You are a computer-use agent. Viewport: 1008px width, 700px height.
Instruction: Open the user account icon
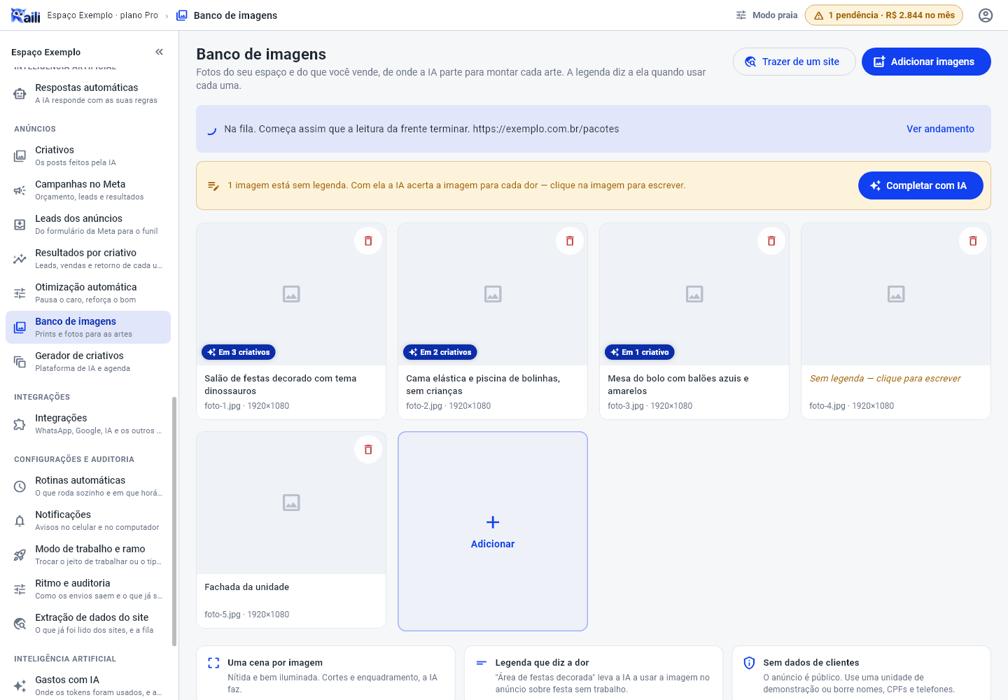pos(986,15)
